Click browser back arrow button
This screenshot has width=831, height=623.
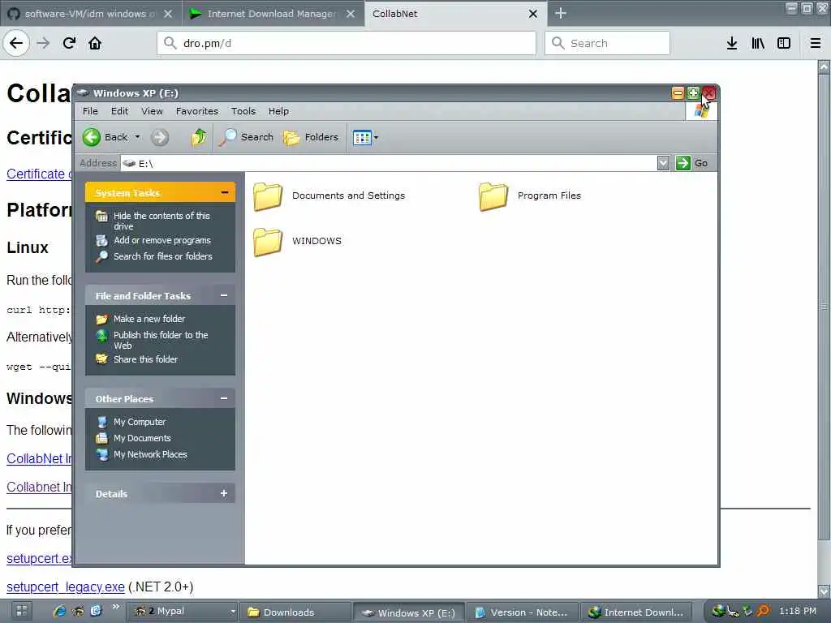(16, 43)
